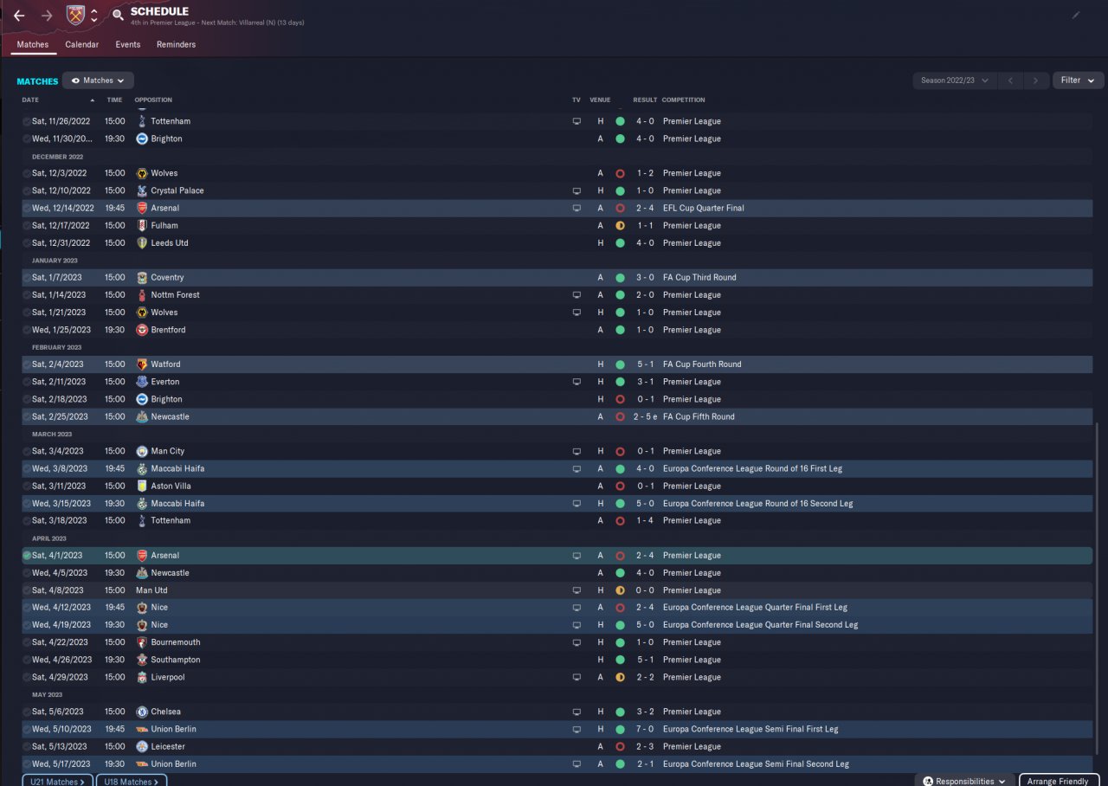Click the Result column header
Image resolution: width=1108 pixels, height=786 pixels.
tap(645, 100)
